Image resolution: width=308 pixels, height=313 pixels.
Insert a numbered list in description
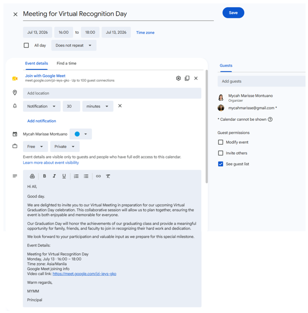[x=76, y=176]
